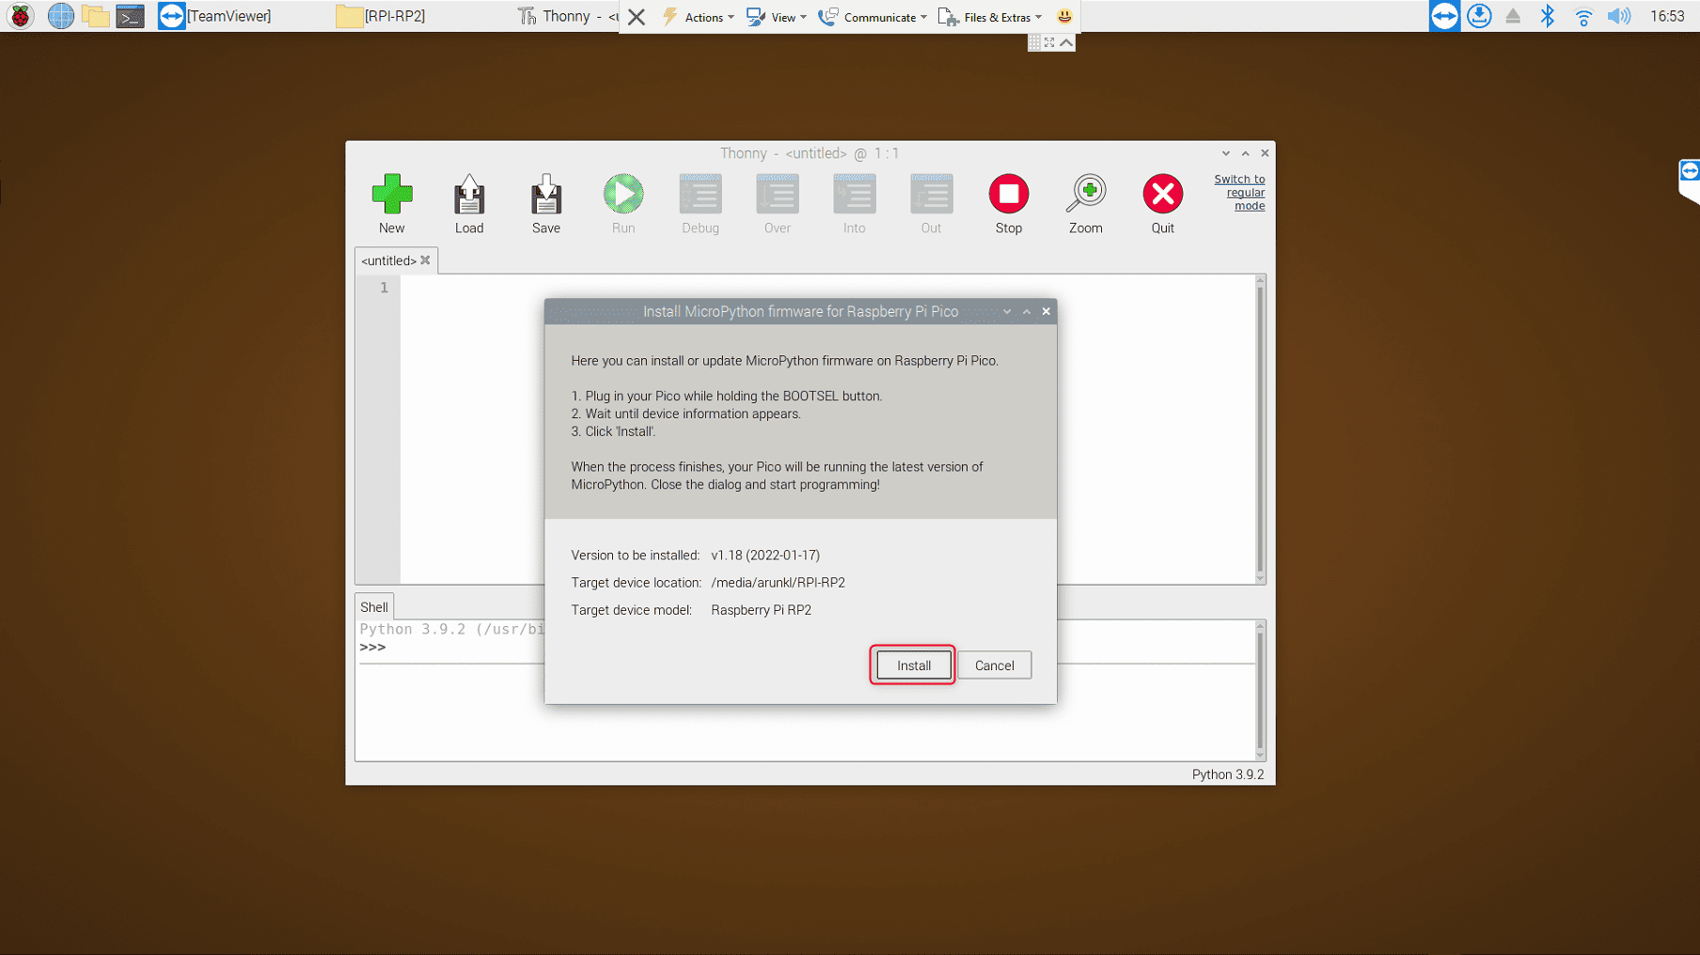Screen dimensions: 1700x955
Task: Close the Install MicroPython firmware dialog
Action: 1046,312
